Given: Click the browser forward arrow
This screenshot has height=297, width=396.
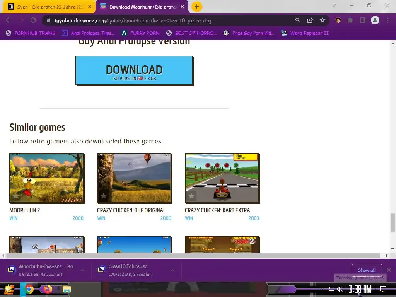Looking at the screenshot, I should [x=21, y=20].
